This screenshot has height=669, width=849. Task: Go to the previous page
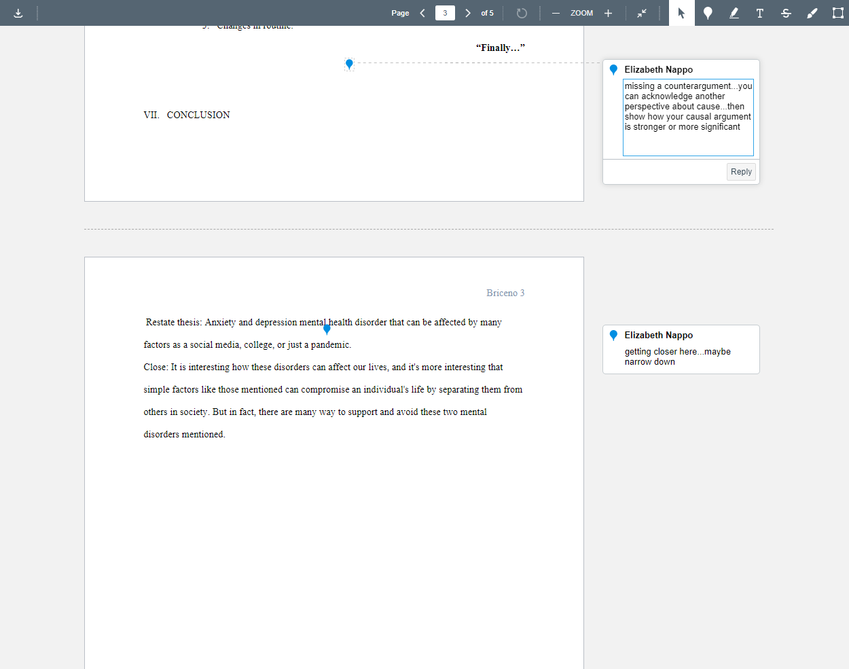[422, 13]
